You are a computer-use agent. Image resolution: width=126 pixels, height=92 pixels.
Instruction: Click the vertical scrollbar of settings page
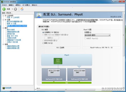[x=123, y=35]
